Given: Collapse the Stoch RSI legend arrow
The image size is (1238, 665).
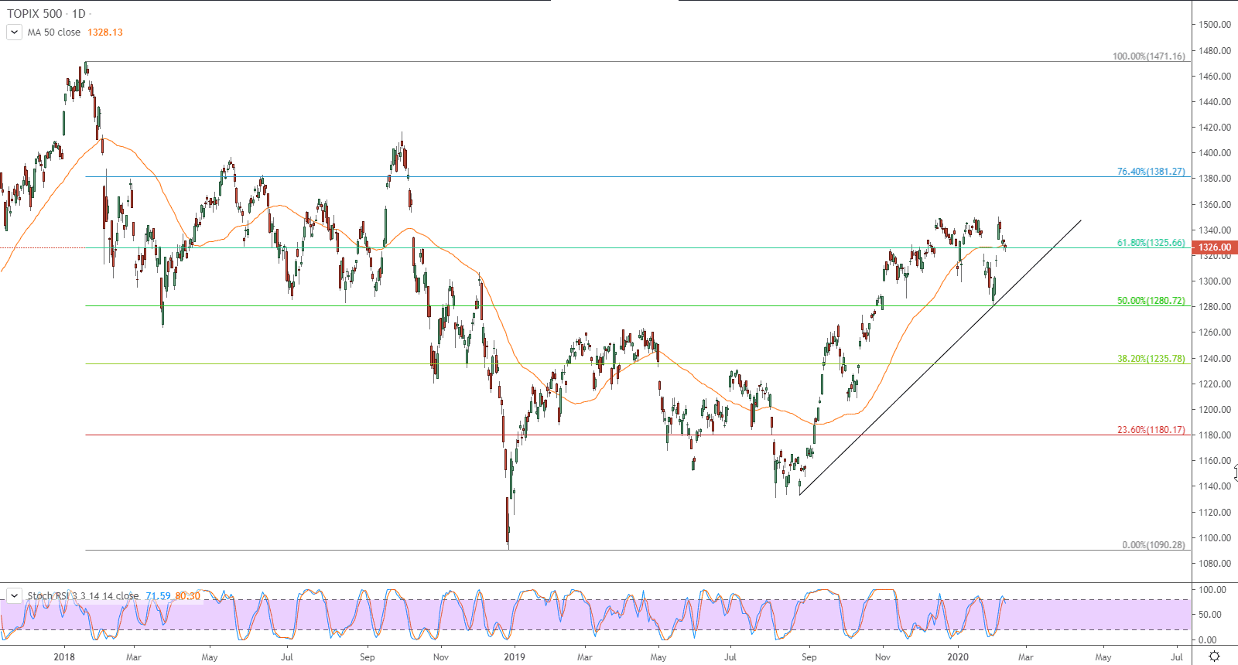Looking at the screenshot, I should tap(14, 595).
